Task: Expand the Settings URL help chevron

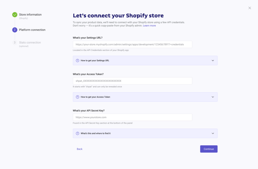Action: click(x=213, y=60)
